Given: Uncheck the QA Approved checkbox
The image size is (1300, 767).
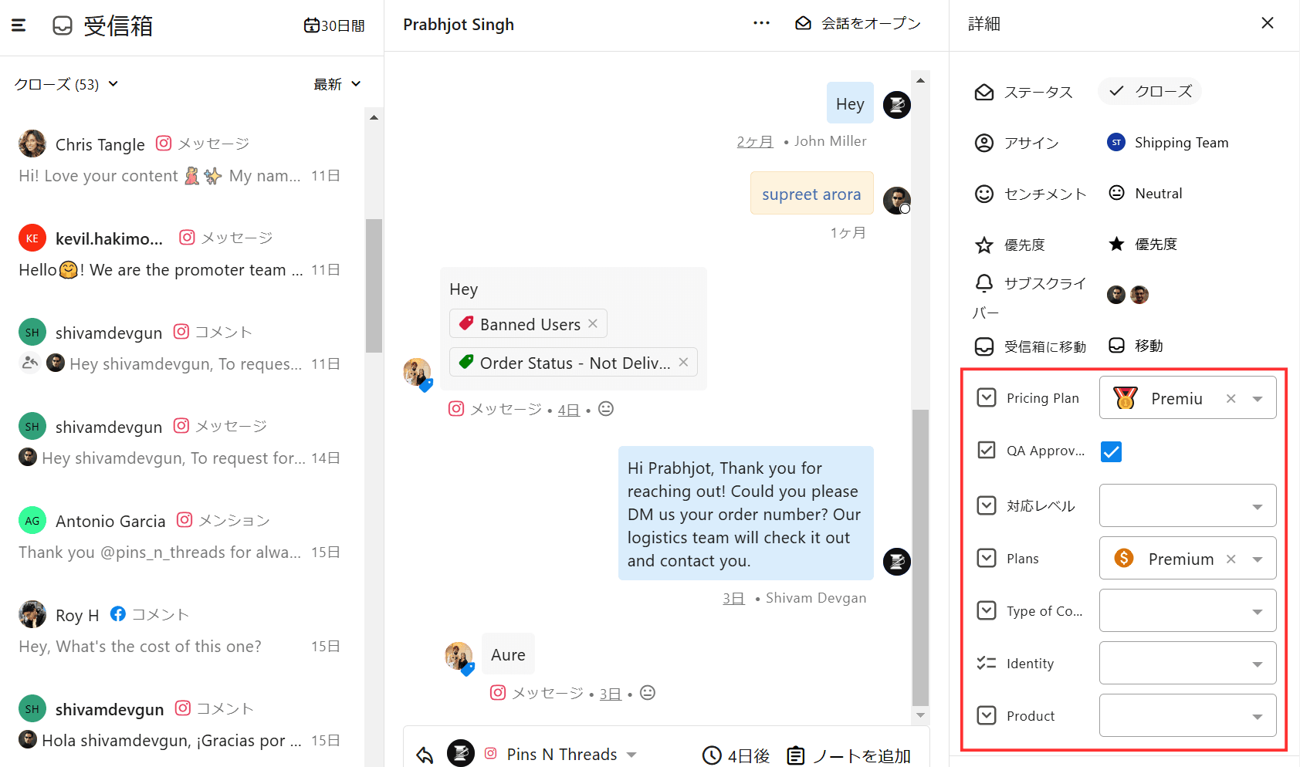Looking at the screenshot, I should tap(1111, 451).
